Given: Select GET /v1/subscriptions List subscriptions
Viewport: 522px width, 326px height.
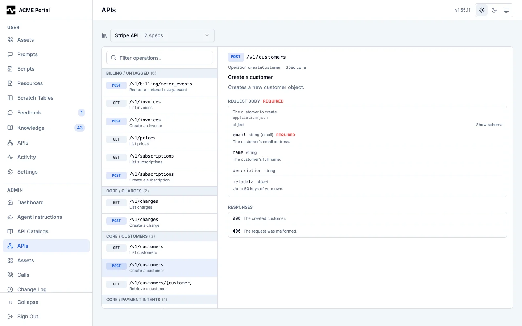Looking at the screenshot, I should (x=159, y=159).
